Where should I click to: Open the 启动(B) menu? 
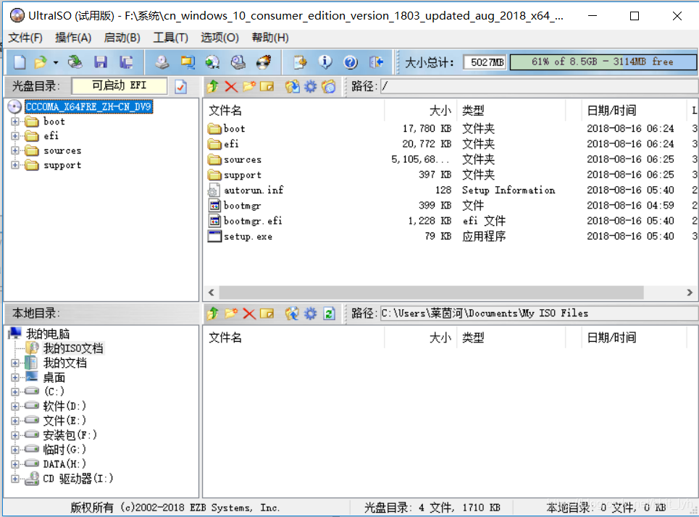click(x=122, y=38)
